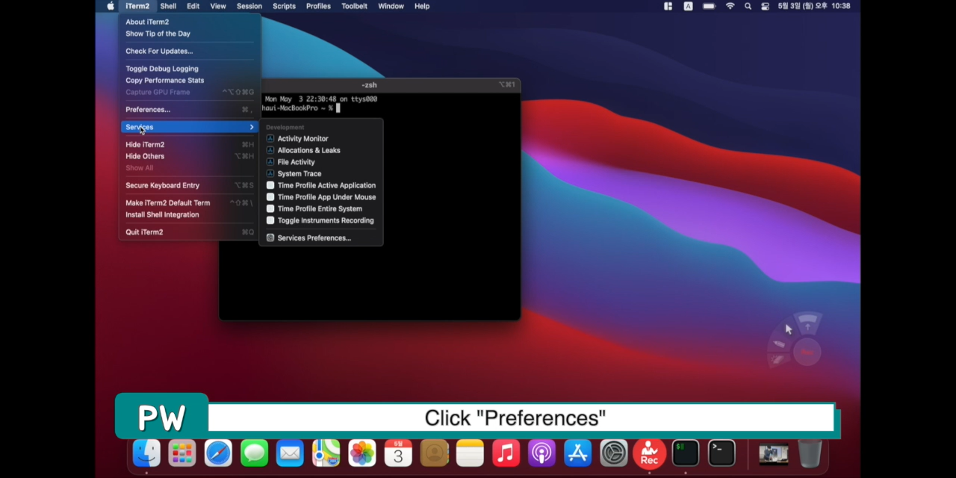Click the battery status icon
Viewport: 956px width, 478px height.
pyautogui.click(x=709, y=6)
